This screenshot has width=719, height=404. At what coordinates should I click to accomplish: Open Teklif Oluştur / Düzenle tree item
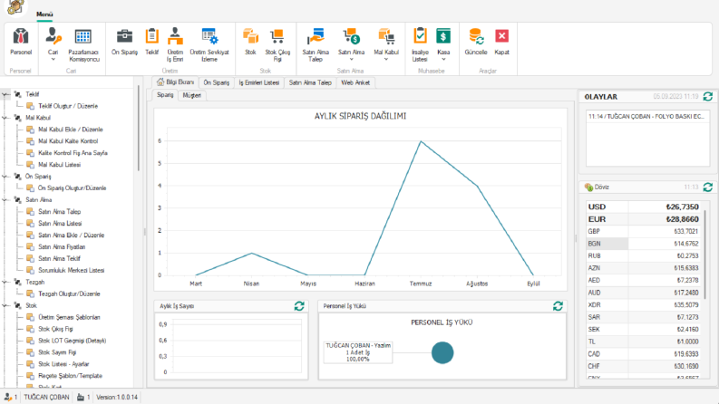tap(68, 106)
